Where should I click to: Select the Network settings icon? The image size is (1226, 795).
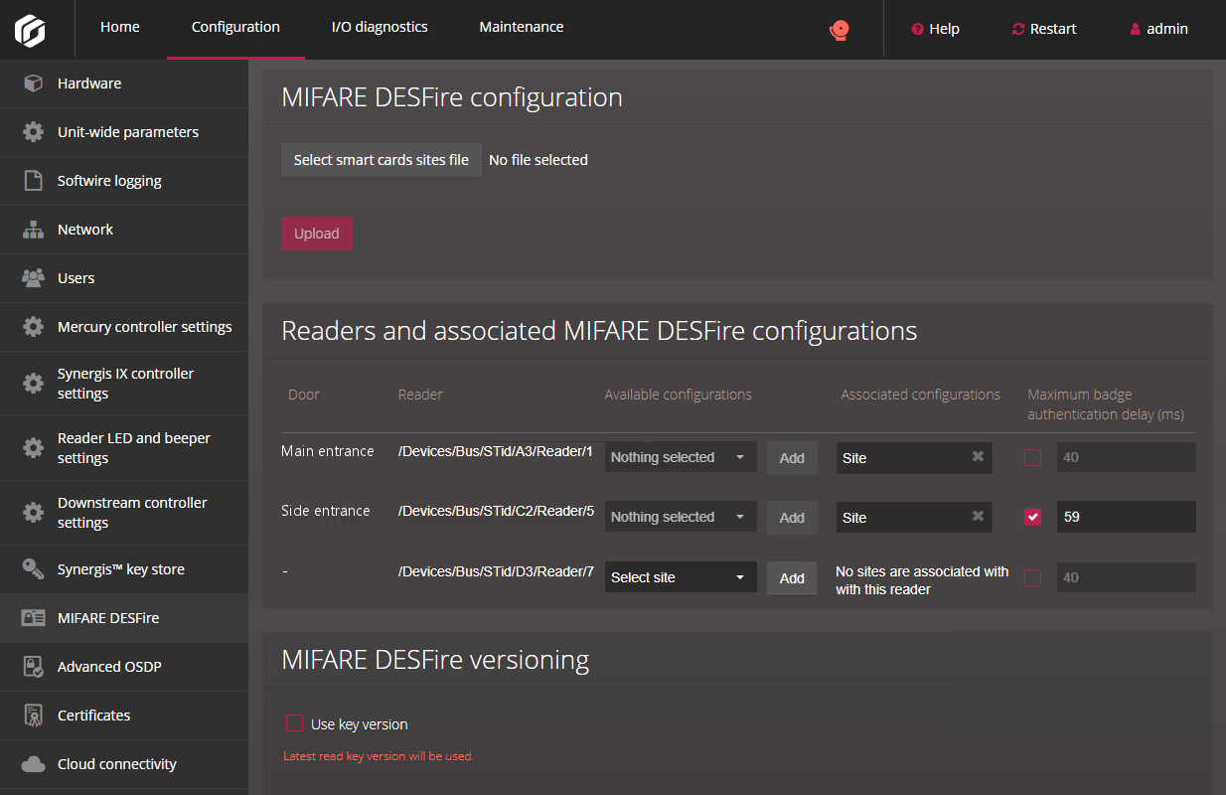[x=31, y=230]
